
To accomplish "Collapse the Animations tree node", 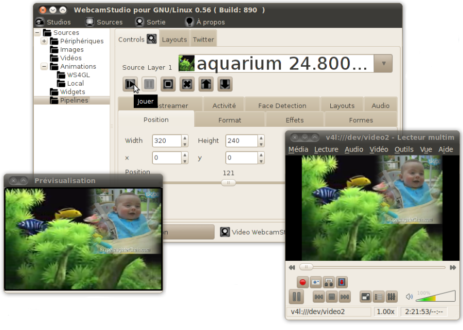I will pos(44,66).
